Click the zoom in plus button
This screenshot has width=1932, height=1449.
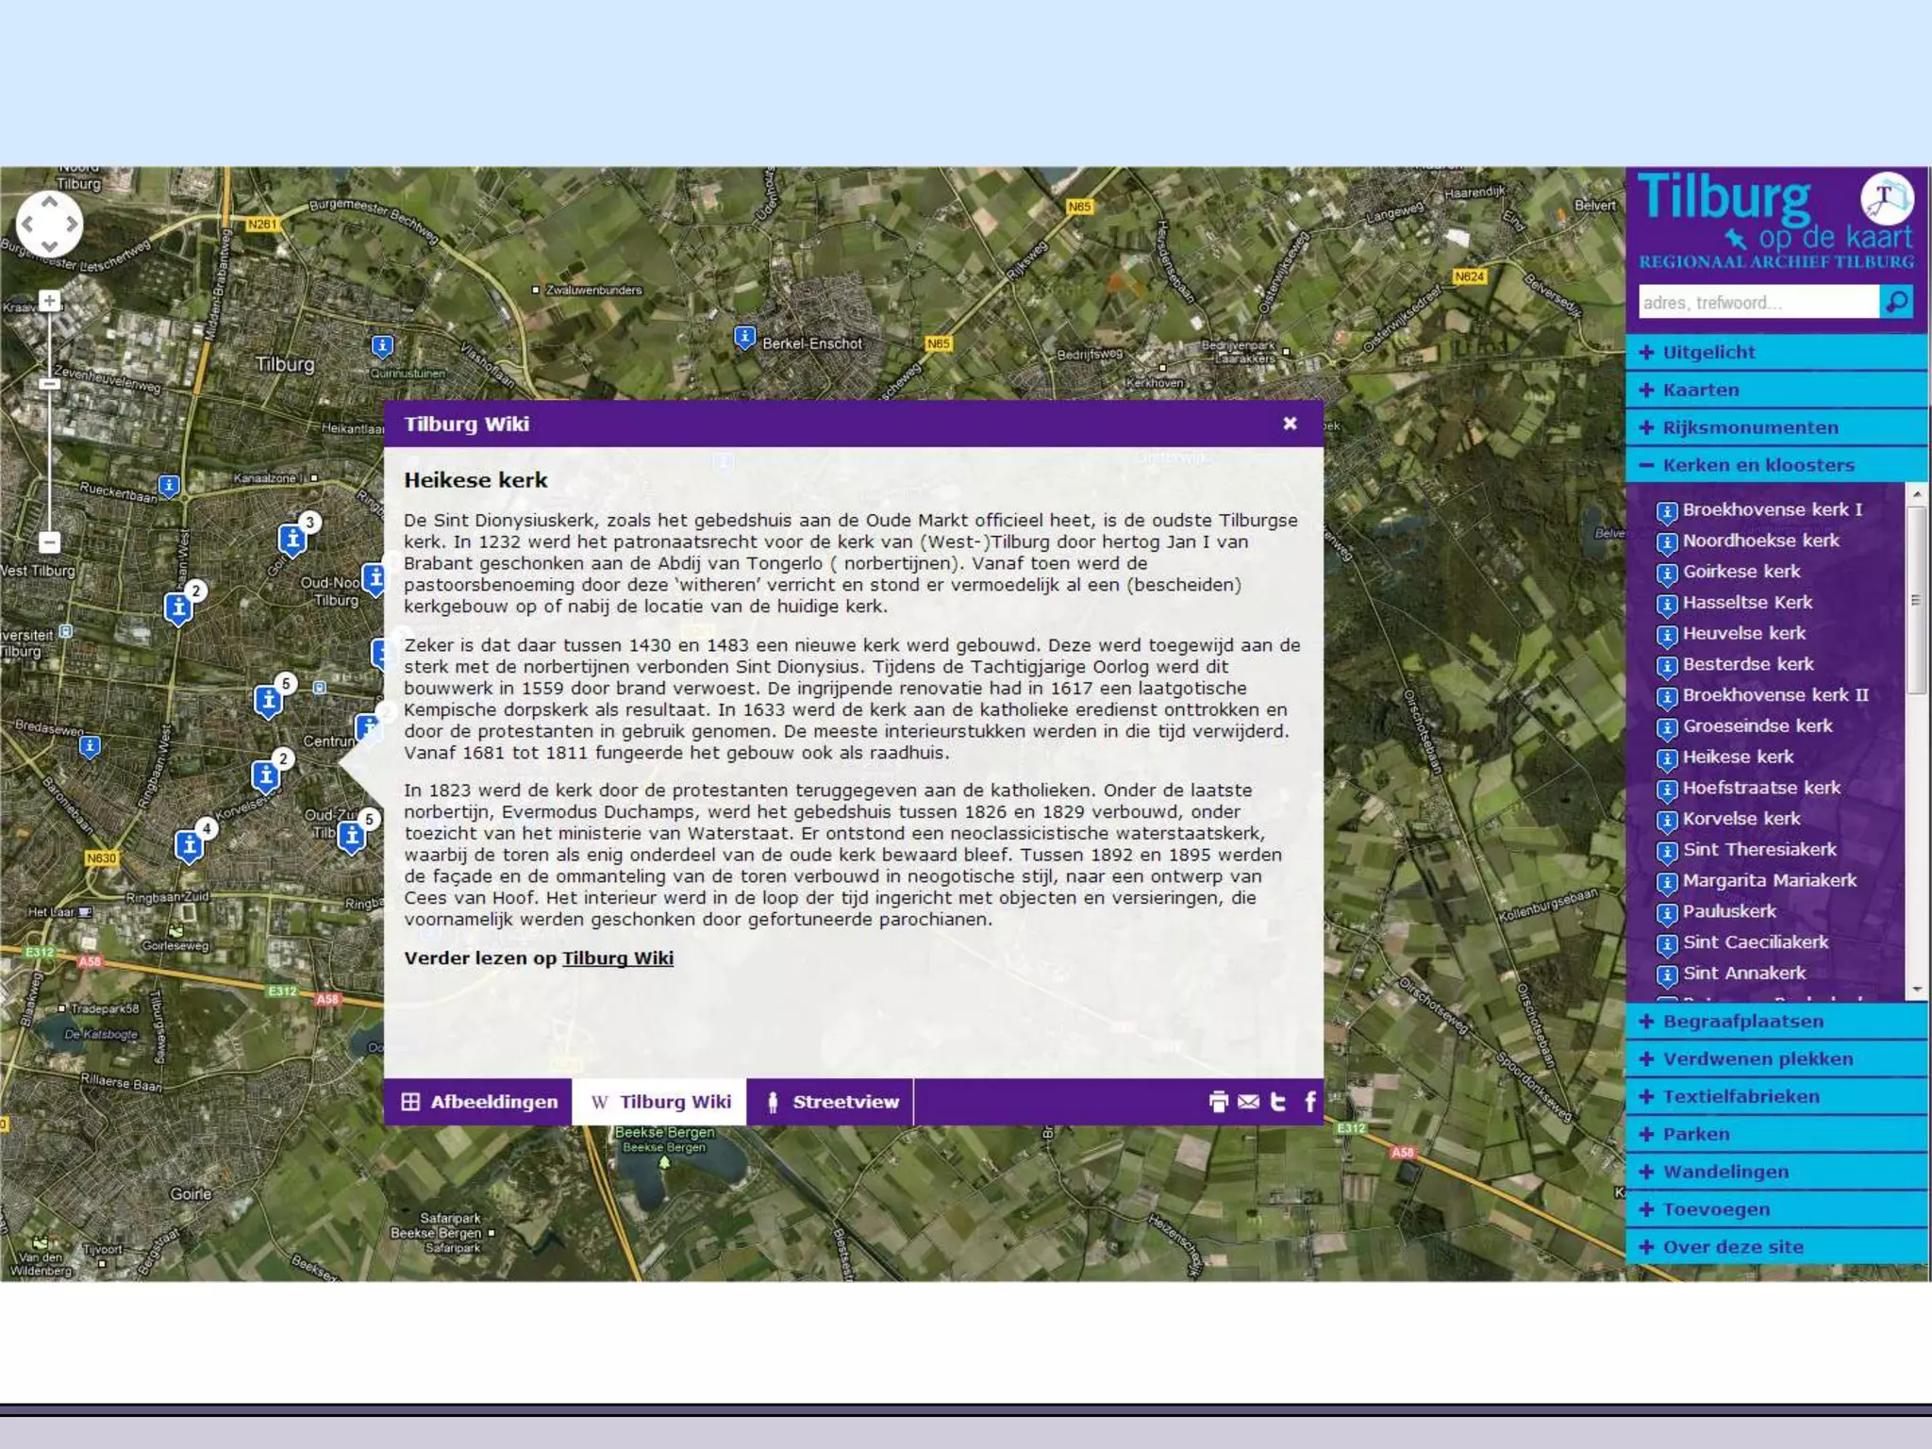[50, 301]
